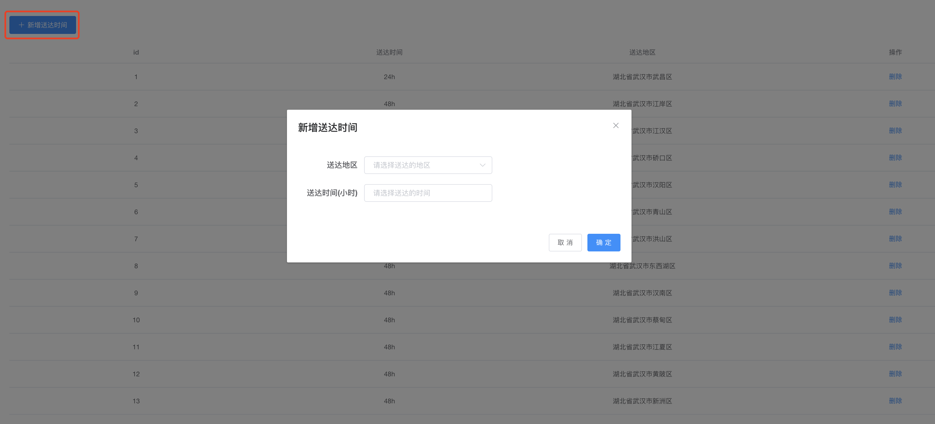Click the chevron arrow in the region selector

click(482, 165)
